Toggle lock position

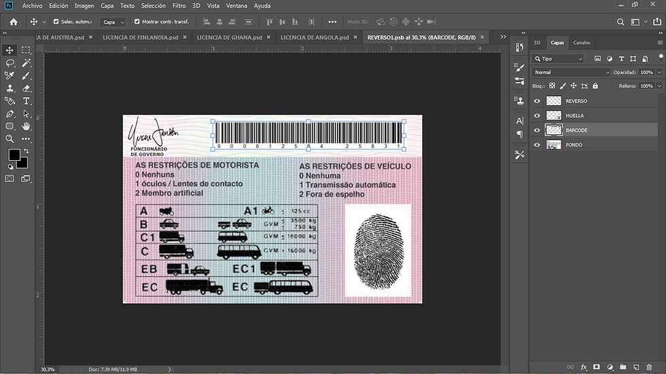pyautogui.click(x=574, y=86)
